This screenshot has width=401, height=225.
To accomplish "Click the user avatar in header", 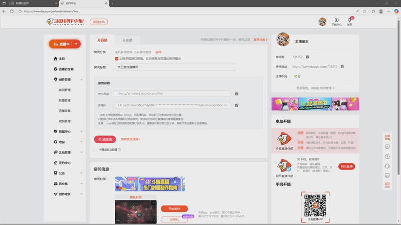I will tap(322, 21).
